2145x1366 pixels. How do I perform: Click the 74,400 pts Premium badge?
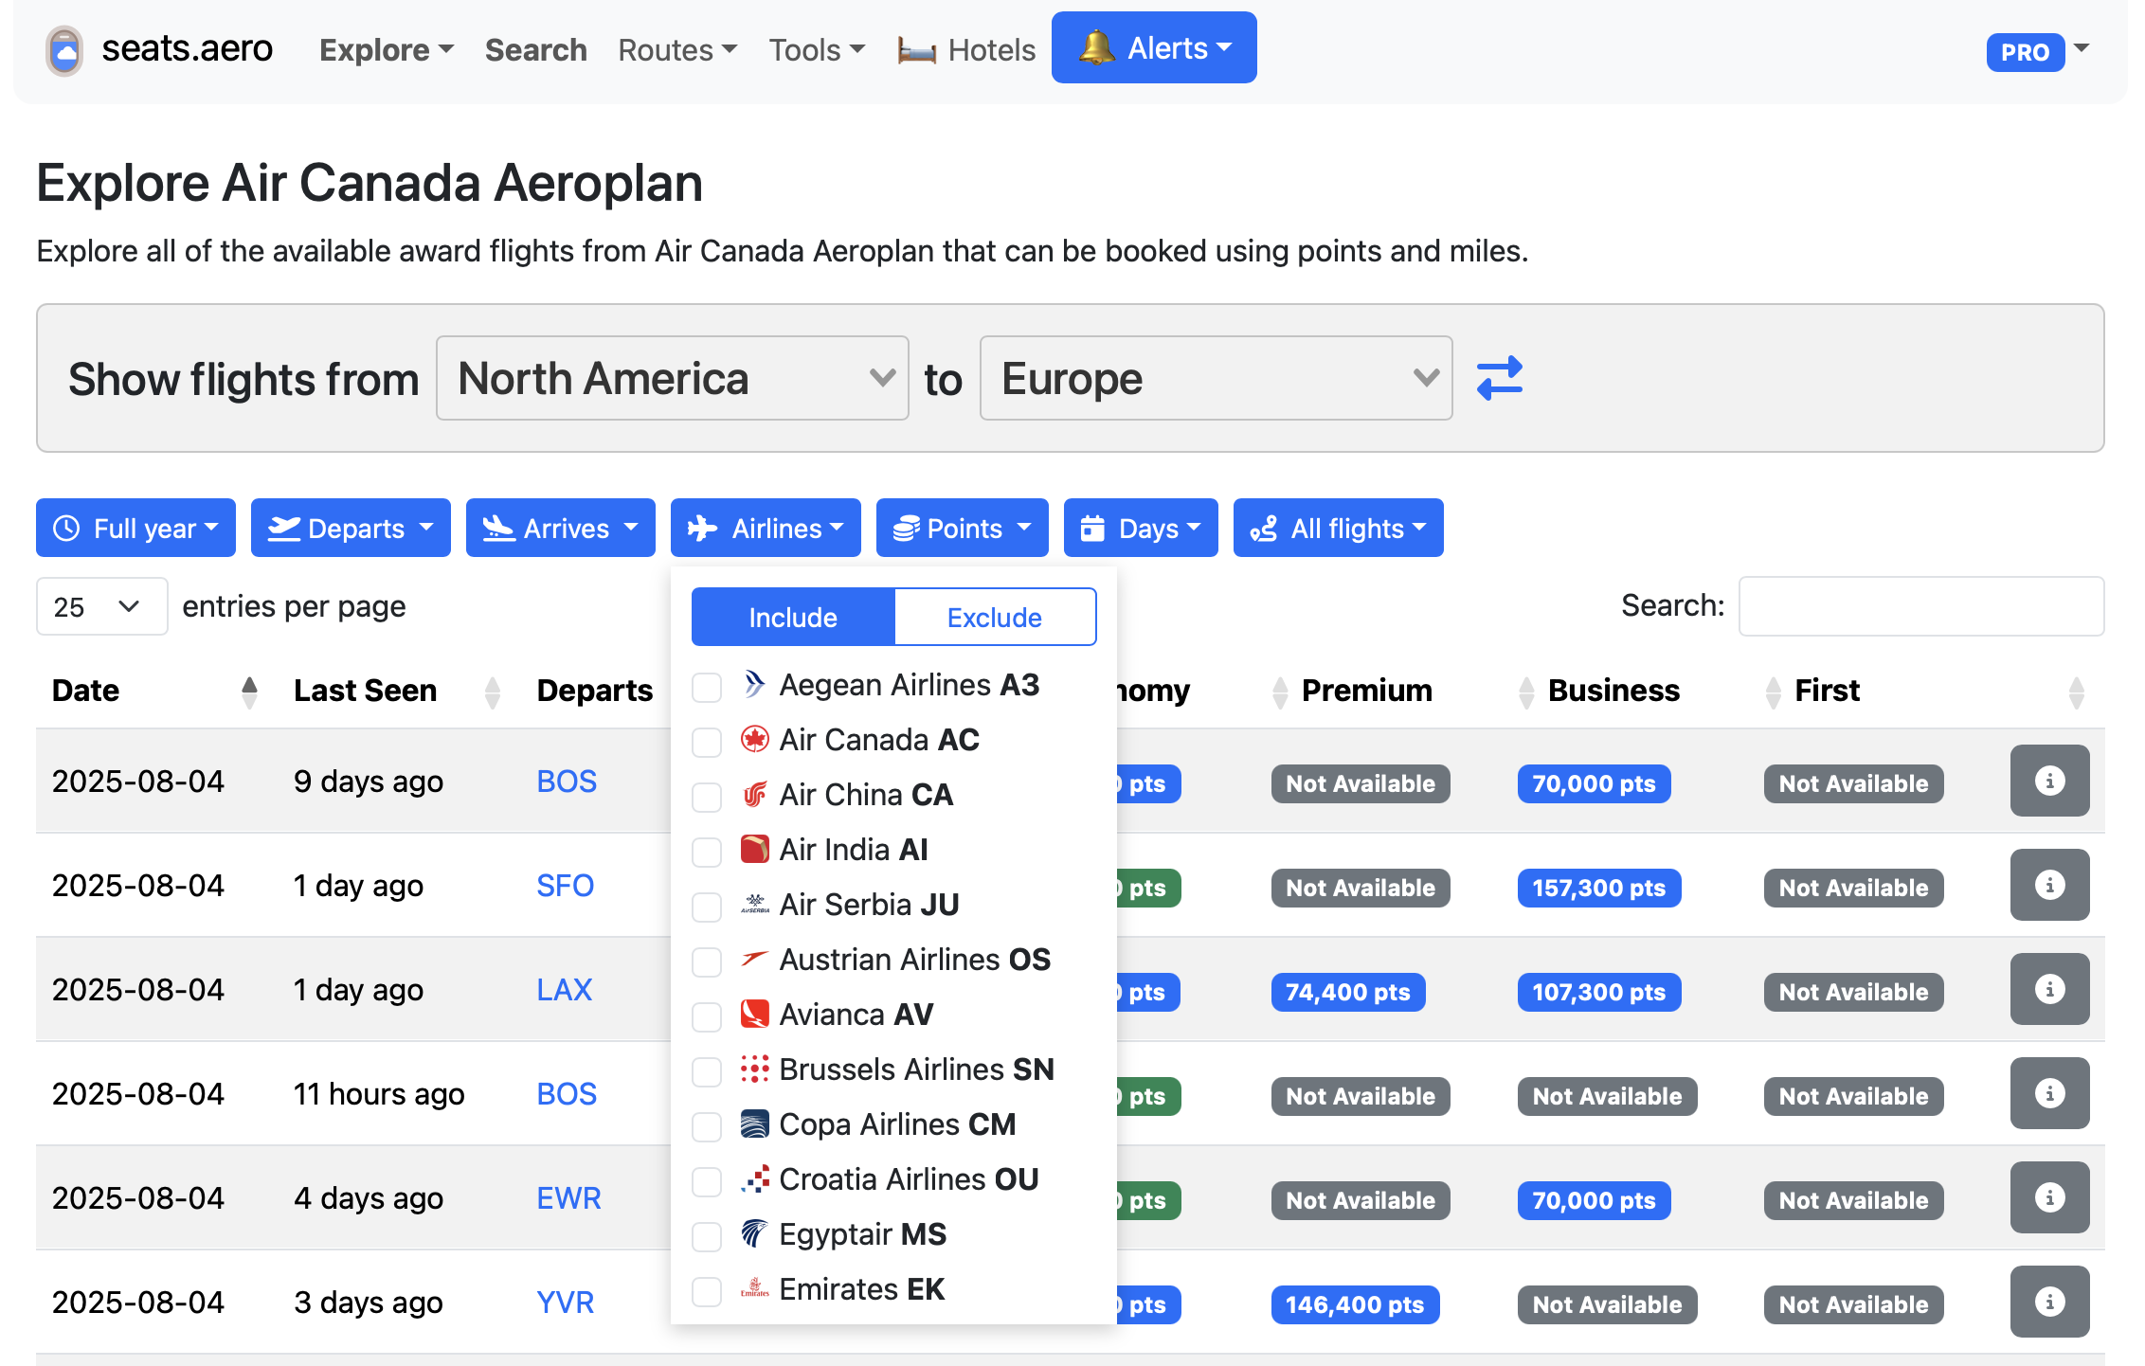[1347, 992]
